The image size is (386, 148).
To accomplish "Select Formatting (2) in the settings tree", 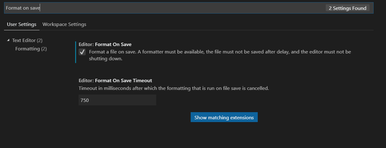I will [x=31, y=49].
